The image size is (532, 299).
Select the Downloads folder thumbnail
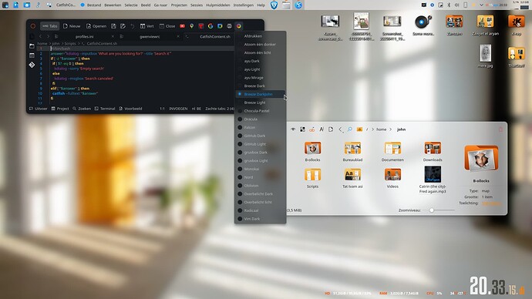point(433,152)
